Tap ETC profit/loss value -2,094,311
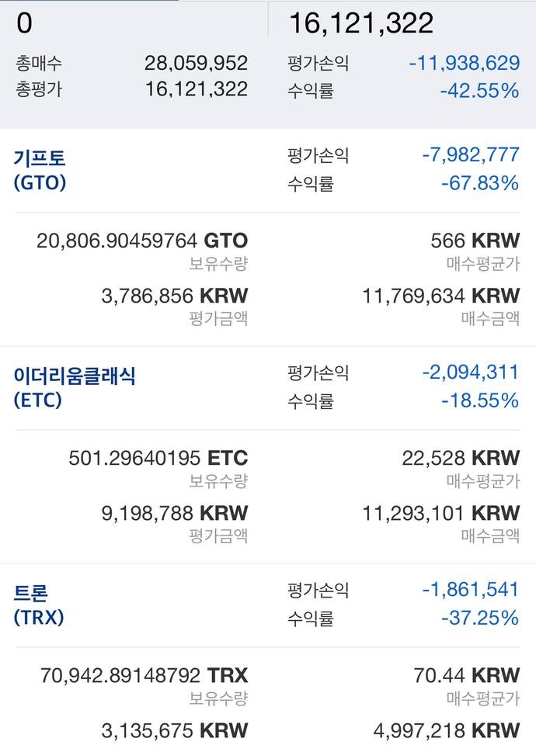Image resolution: width=536 pixels, height=745 pixels. coord(470,372)
